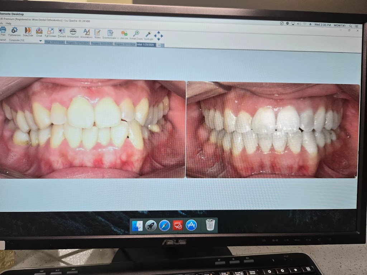Viewport: 367px width, 275px height.
Task: Click the Print toolbar icon
Action: pos(3,32)
